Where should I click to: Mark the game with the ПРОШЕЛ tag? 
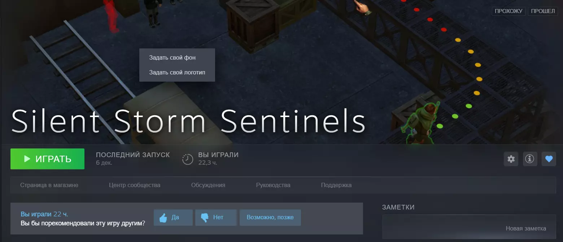(x=543, y=11)
